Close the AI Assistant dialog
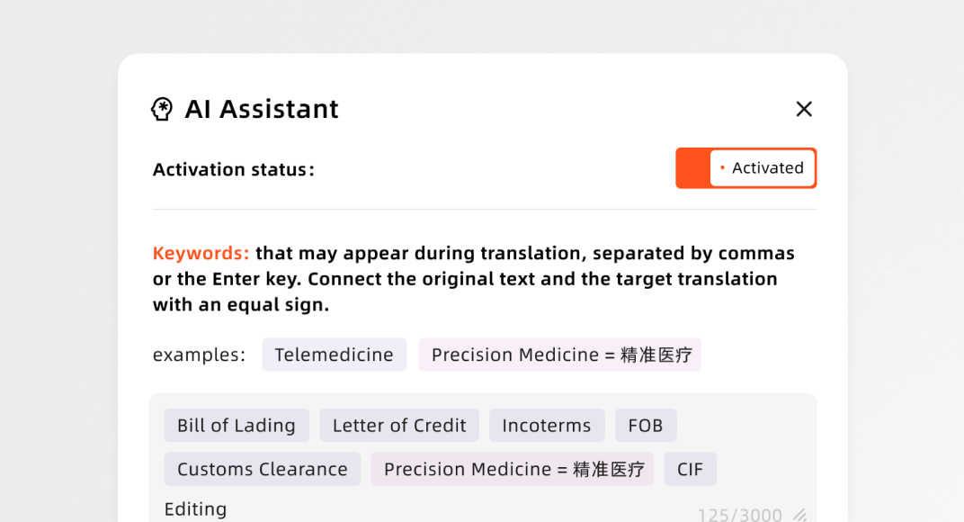The image size is (964, 522). (804, 109)
